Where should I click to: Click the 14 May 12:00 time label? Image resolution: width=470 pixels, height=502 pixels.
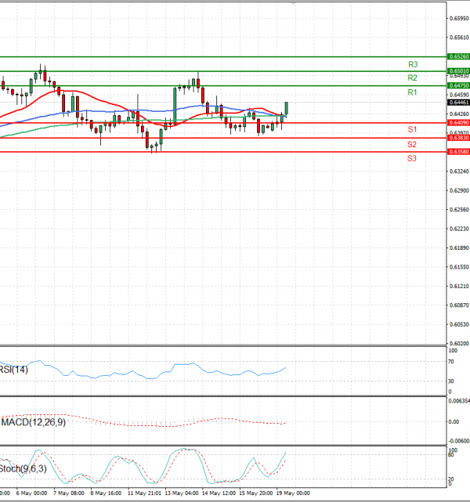click(x=219, y=493)
